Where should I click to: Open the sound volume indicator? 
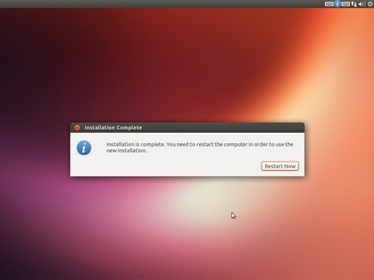[362, 4]
